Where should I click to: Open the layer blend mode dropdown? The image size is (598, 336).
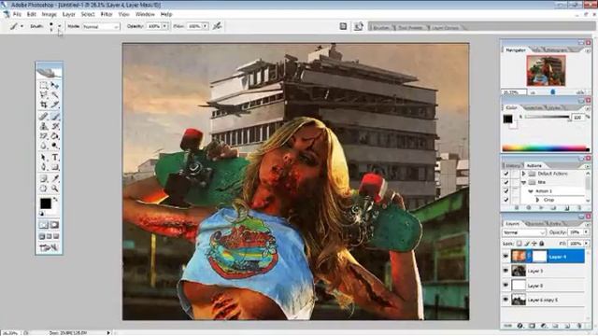click(523, 232)
